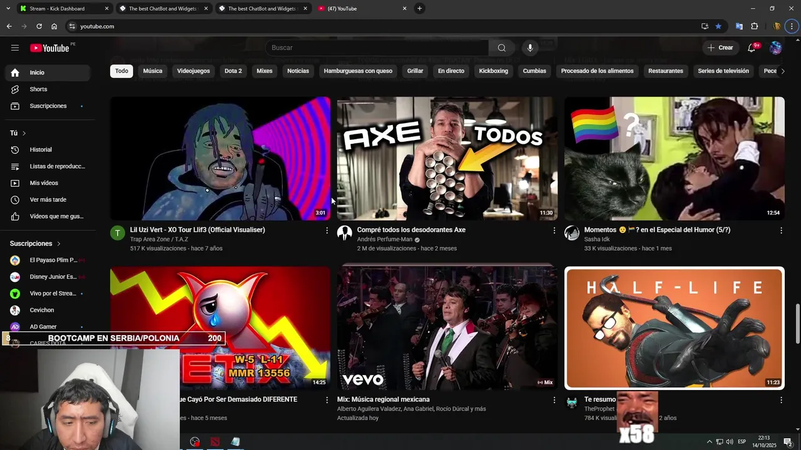Open Compré todos los desodorantes Axe title
Viewport: 801px width, 450px height.
click(411, 230)
